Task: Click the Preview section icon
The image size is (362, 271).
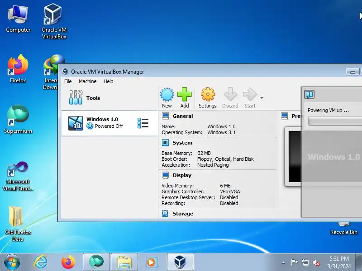Action: 285,116
